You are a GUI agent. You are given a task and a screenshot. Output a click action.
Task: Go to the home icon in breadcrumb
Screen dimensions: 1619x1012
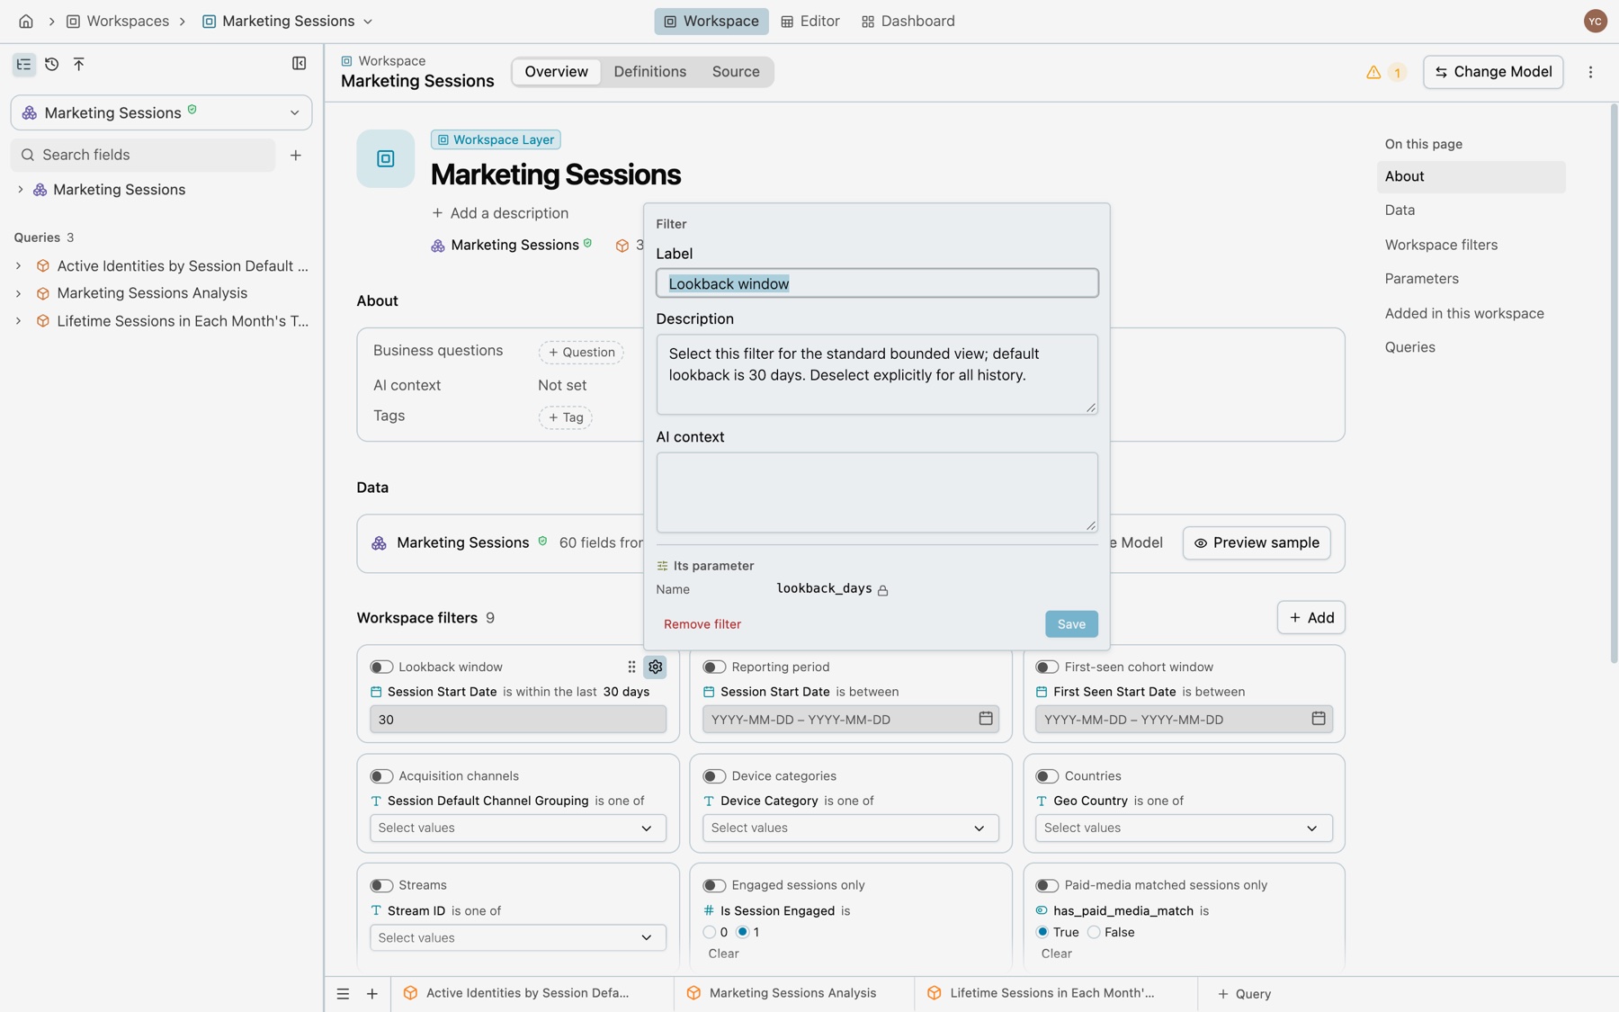[26, 21]
